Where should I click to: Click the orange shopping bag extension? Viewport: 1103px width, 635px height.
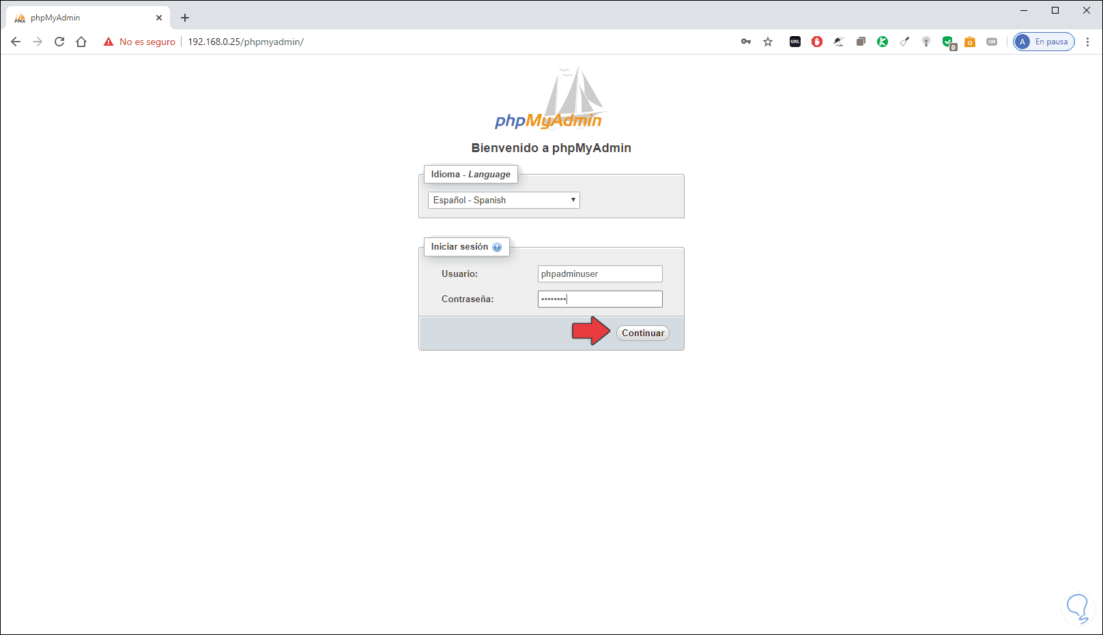[x=970, y=42]
